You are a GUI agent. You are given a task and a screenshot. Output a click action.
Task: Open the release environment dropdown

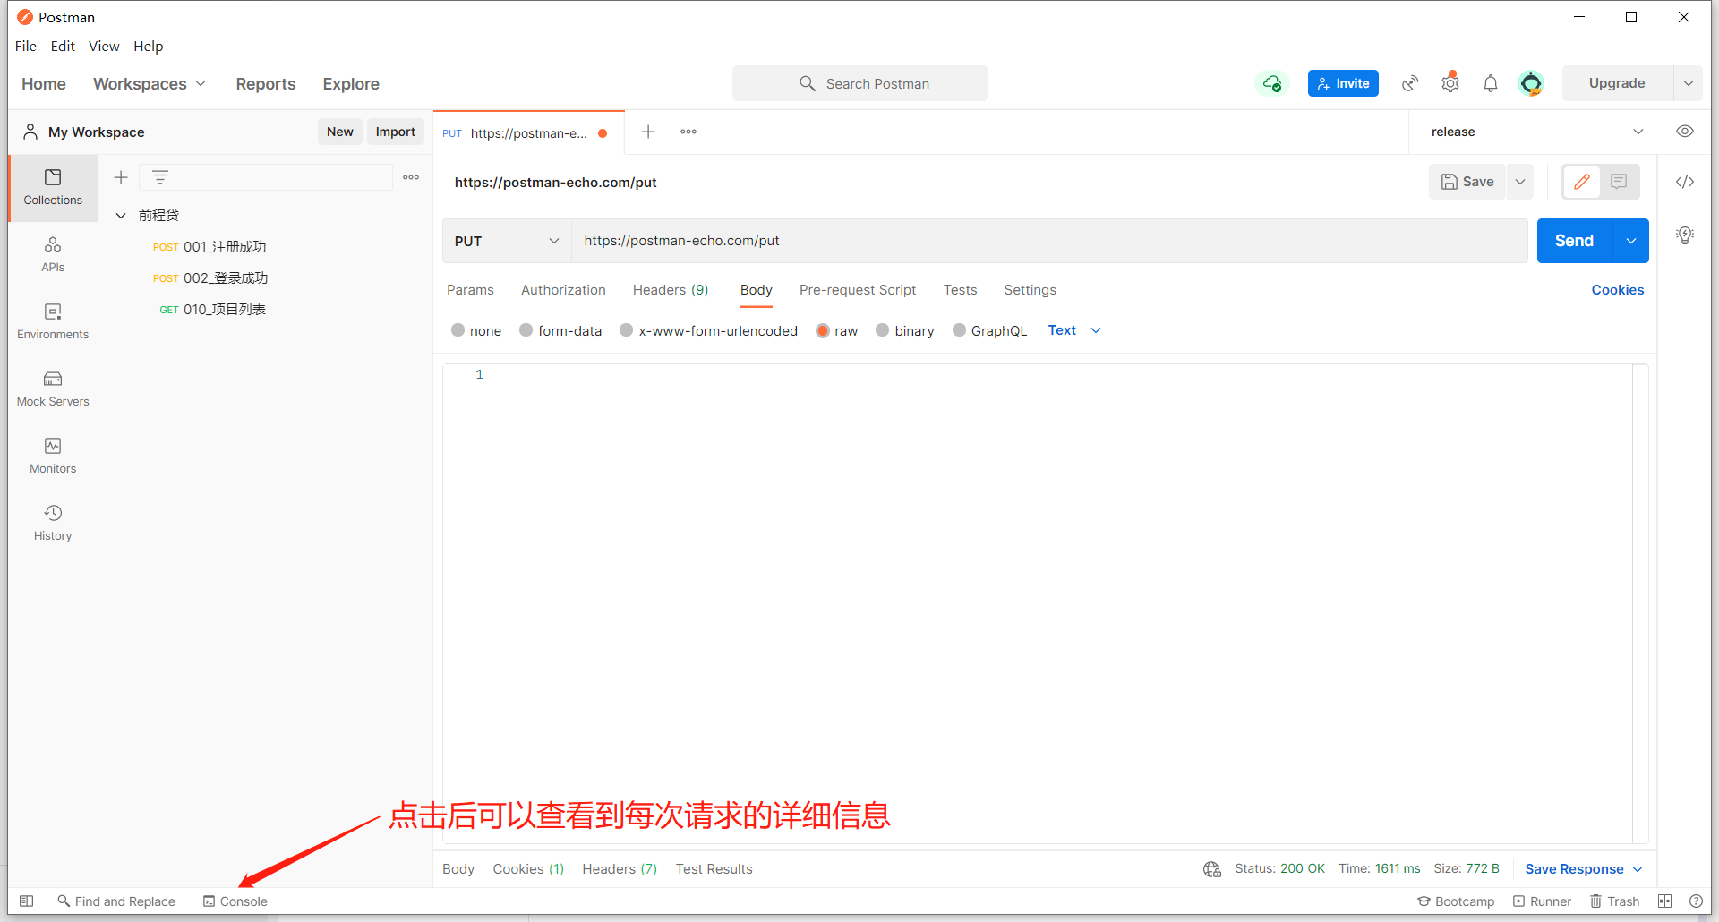(x=1538, y=132)
